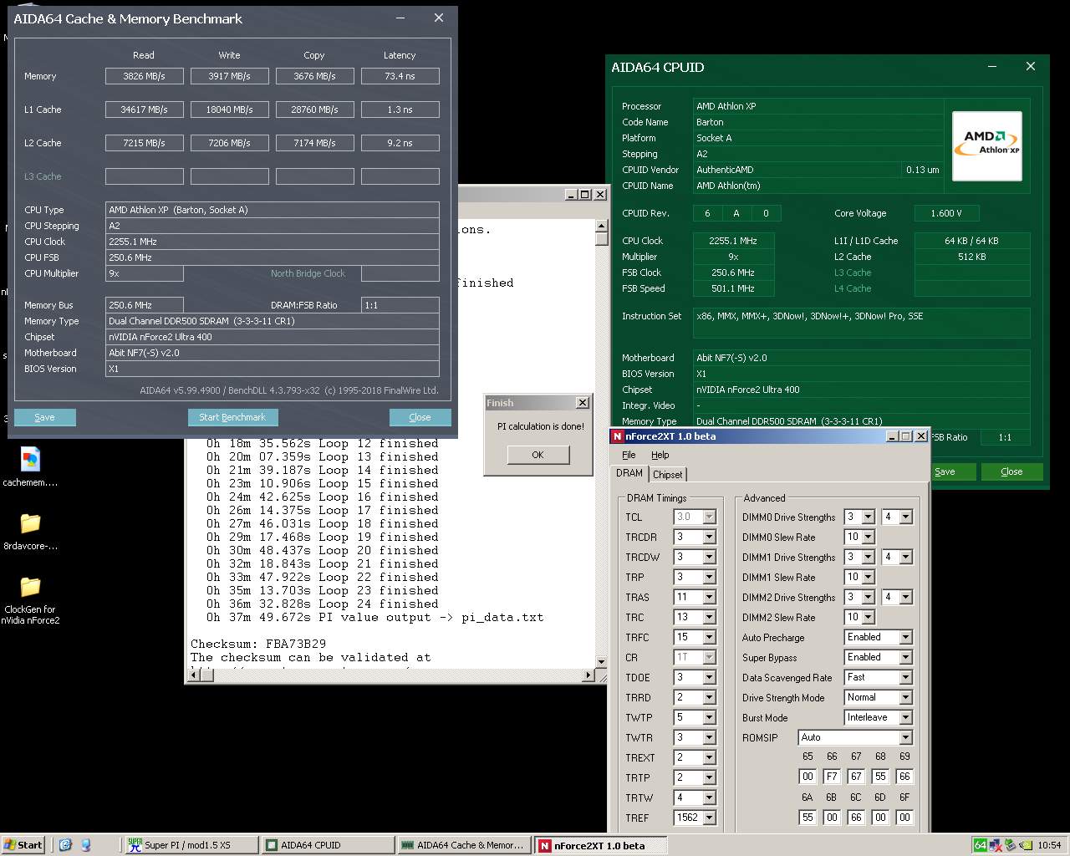
Task: Click the ROMSIP register 6A value field
Action: [x=808, y=818]
